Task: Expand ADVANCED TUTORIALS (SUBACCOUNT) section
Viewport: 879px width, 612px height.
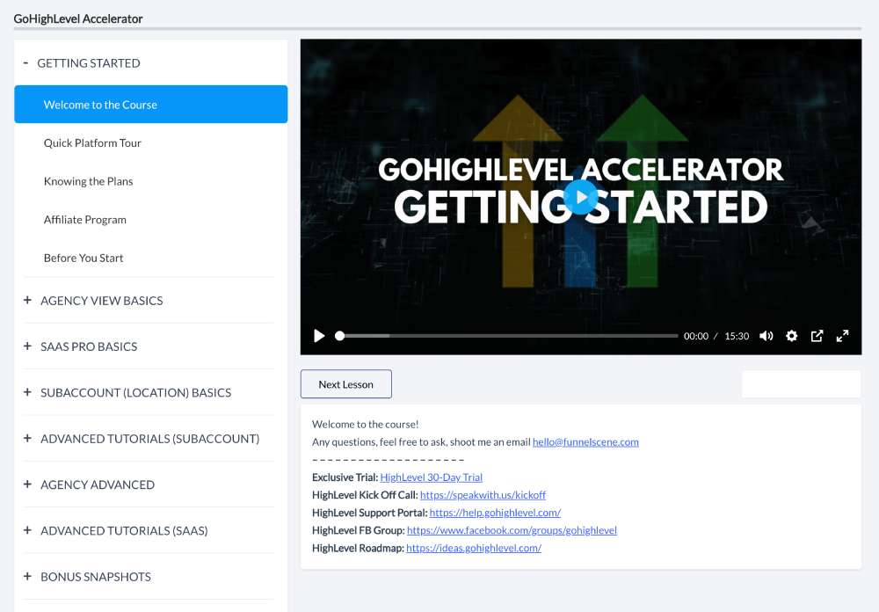Action: [149, 439]
